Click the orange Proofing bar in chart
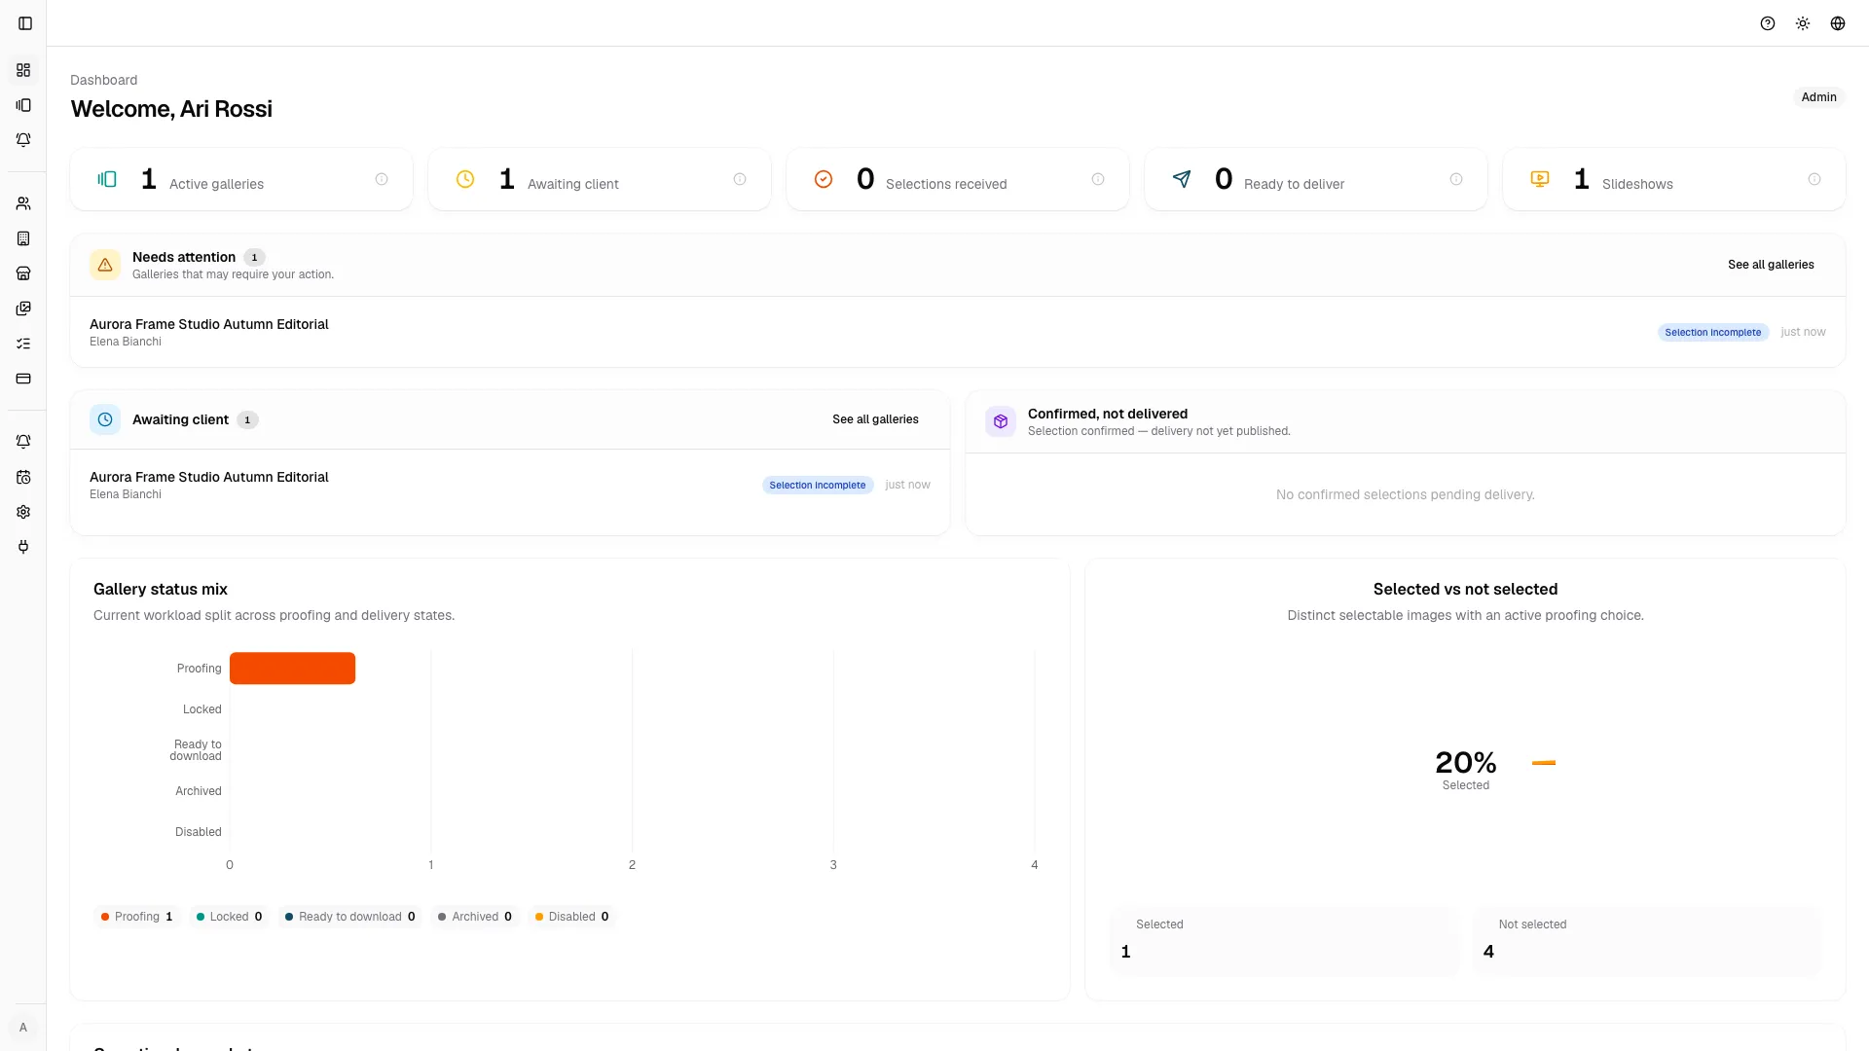The image size is (1869, 1051). click(x=292, y=669)
